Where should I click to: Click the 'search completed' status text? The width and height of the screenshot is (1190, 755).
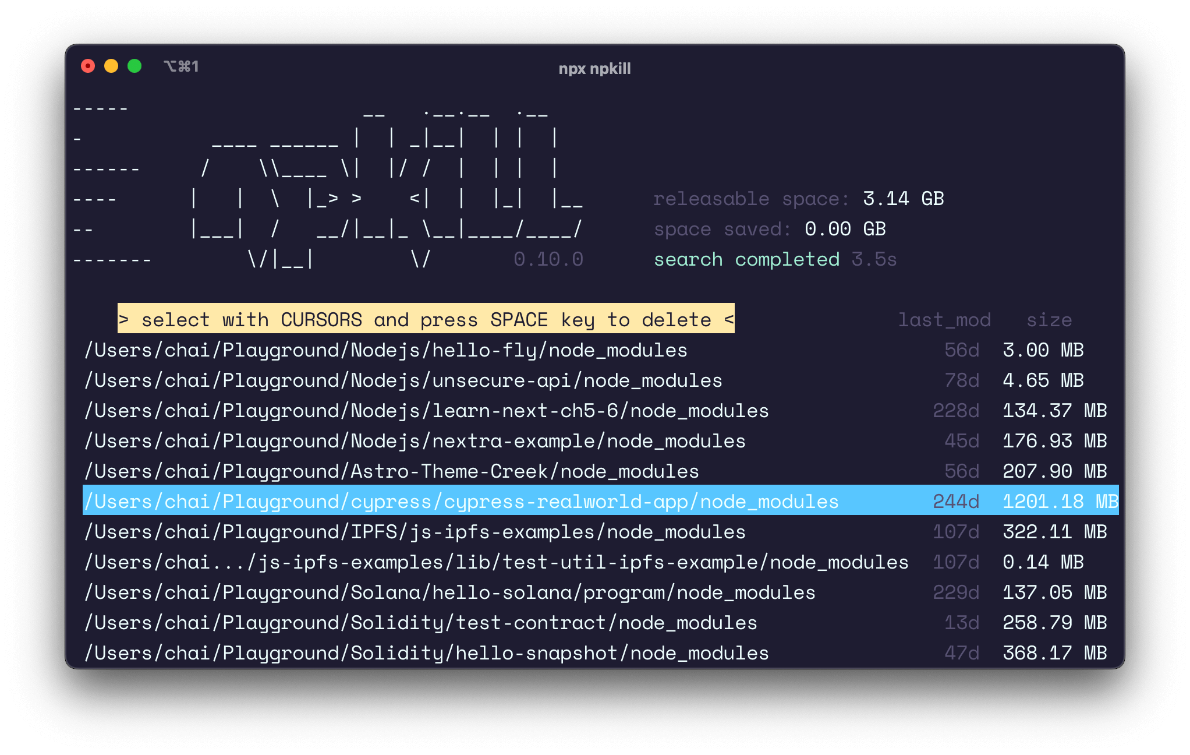(746, 259)
